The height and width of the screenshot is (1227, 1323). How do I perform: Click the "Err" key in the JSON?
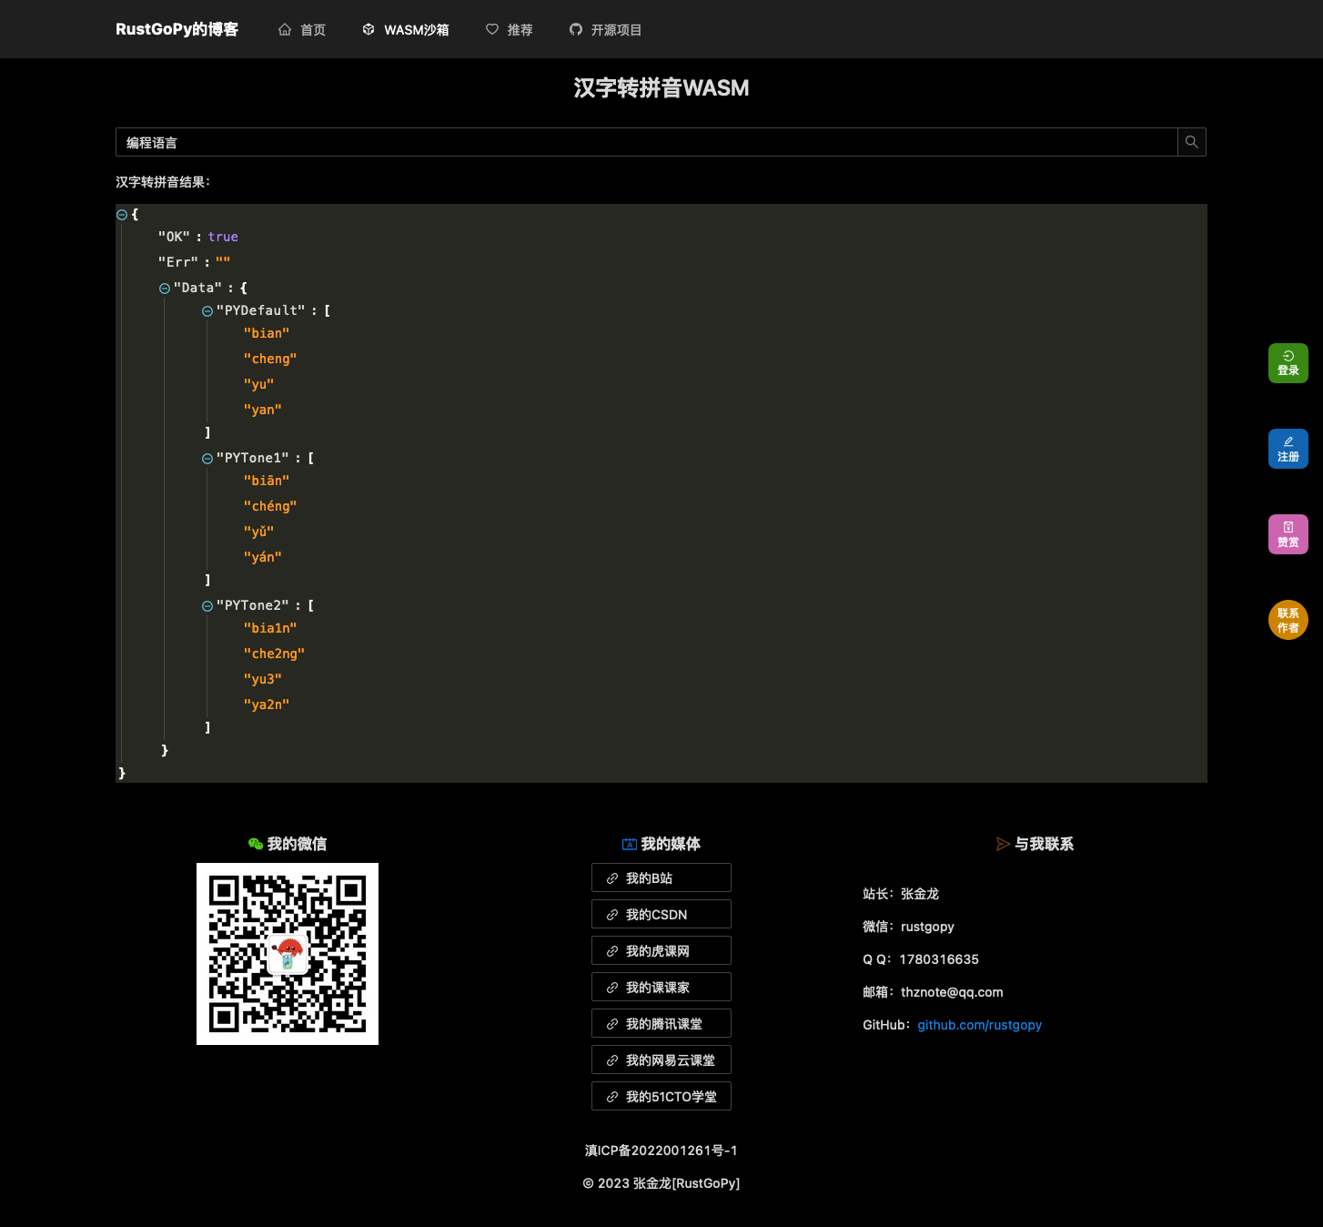[x=178, y=262]
